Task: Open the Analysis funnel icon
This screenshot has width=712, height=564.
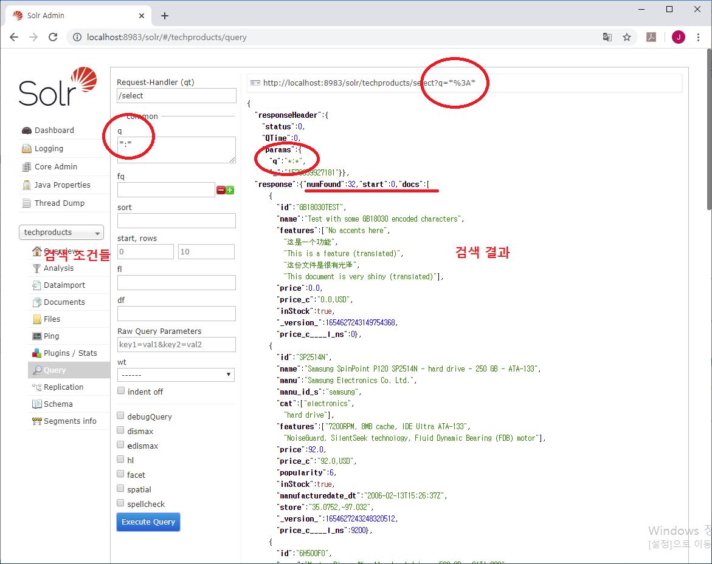Action: (x=36, y=268)
